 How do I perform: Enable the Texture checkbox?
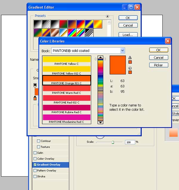(x=38, y=147)
